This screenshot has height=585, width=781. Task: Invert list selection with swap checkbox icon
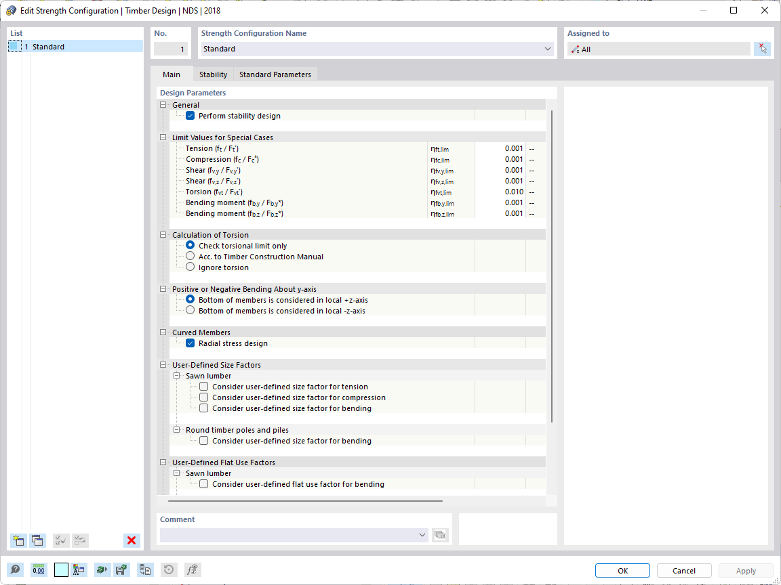tap(80, 540)
